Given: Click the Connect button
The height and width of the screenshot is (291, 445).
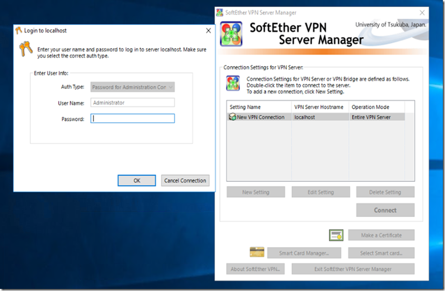Looking at the screenshot, I should tap(385, 210).
